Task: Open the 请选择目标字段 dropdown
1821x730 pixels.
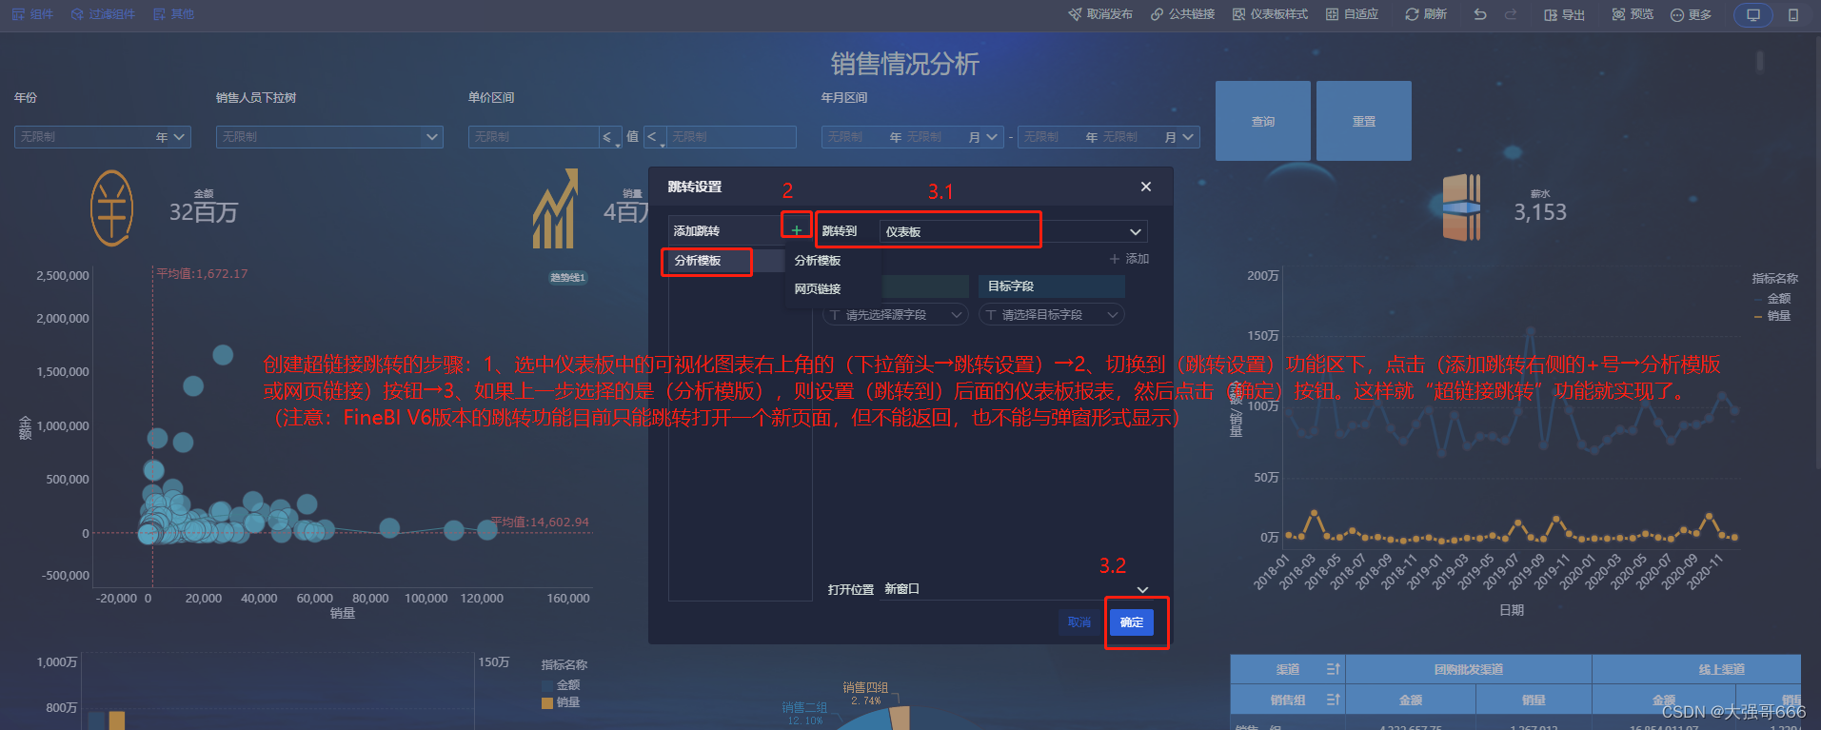Action: click(1052, 314)
